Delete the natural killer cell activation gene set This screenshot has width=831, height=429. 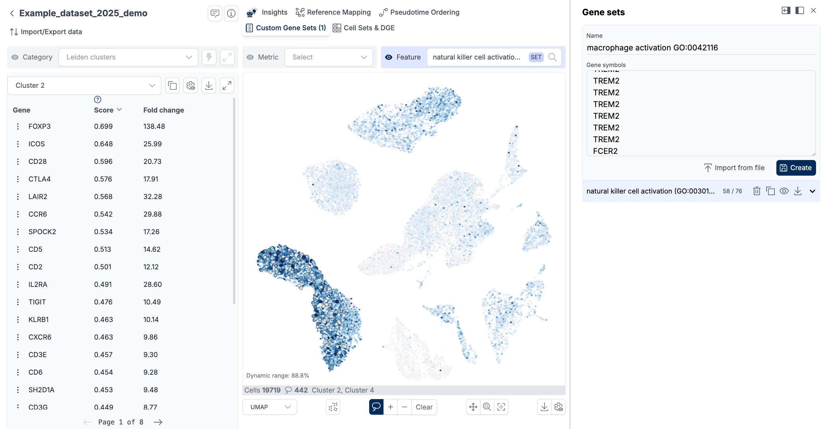tap(757, 191)
